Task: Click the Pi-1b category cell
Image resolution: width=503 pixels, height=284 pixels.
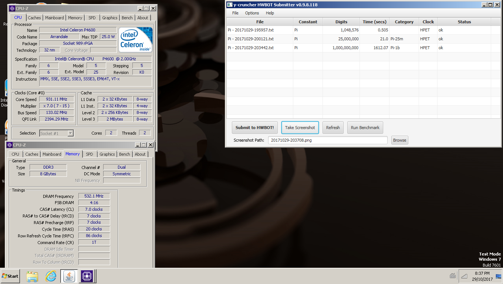Action: coord(404,48)
